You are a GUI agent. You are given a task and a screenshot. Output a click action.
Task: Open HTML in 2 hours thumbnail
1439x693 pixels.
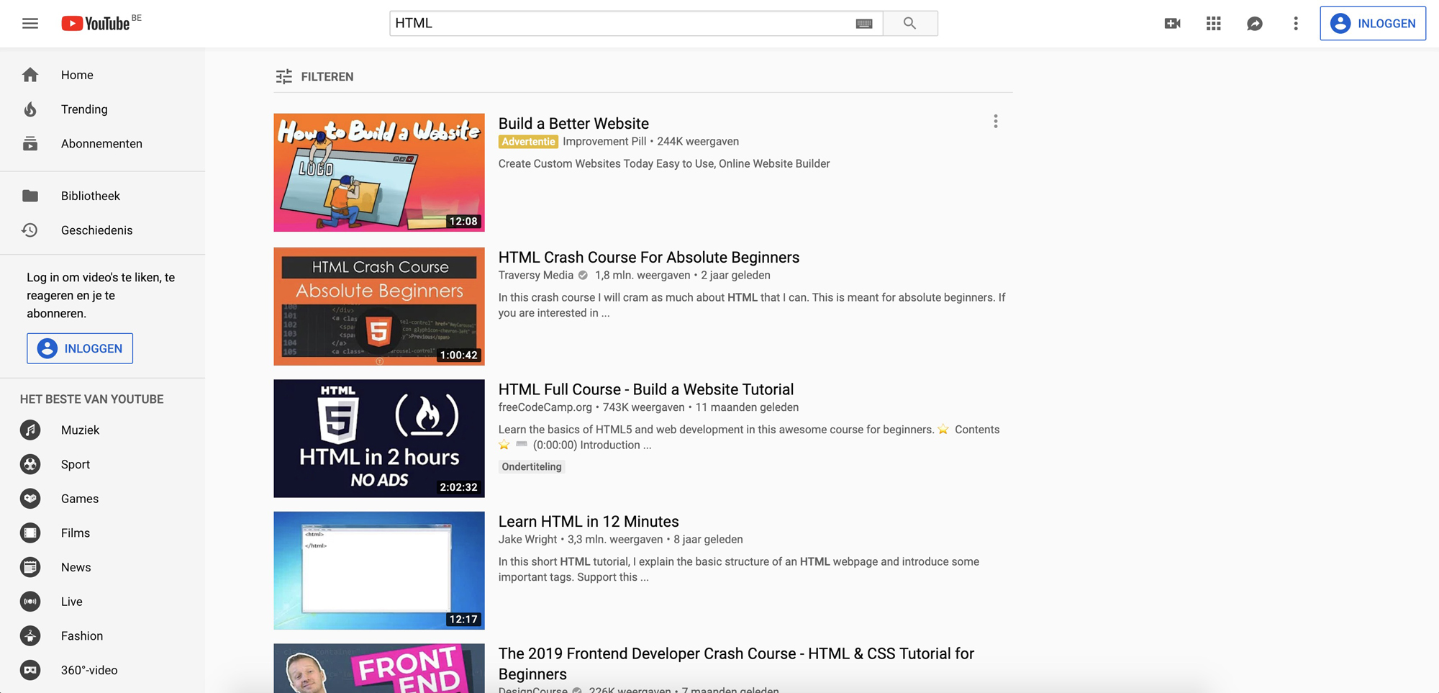[379, 438]
